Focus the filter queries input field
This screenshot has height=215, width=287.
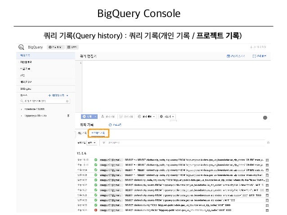(x=183, y=143)
